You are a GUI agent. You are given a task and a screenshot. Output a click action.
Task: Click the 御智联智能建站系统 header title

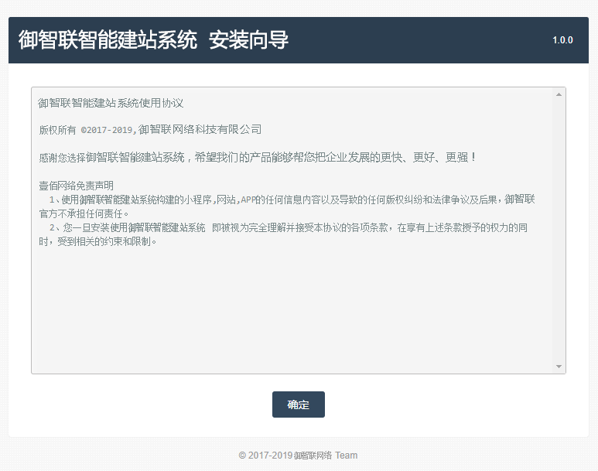pos(108,40)
